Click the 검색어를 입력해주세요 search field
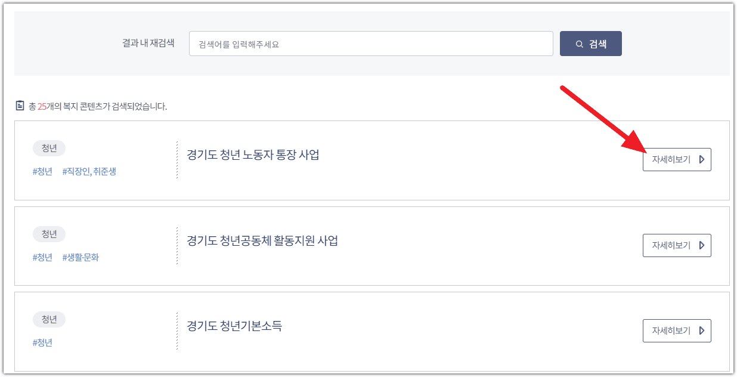 (370, 43)
